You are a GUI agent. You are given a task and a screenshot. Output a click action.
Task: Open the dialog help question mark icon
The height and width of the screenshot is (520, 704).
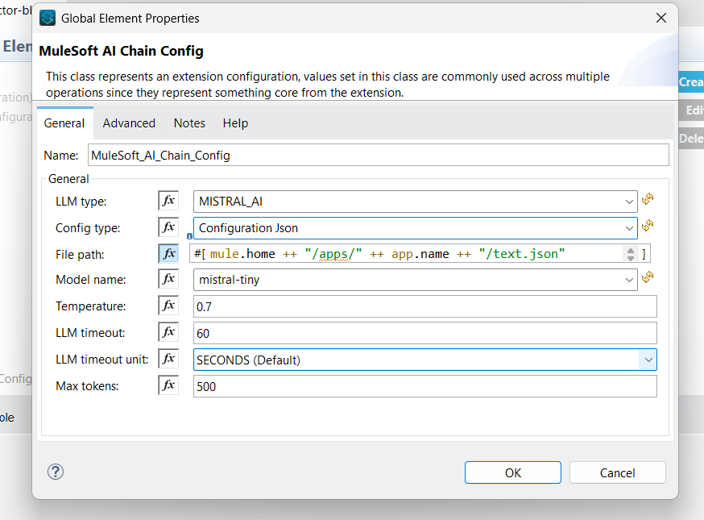pos(56,472)
